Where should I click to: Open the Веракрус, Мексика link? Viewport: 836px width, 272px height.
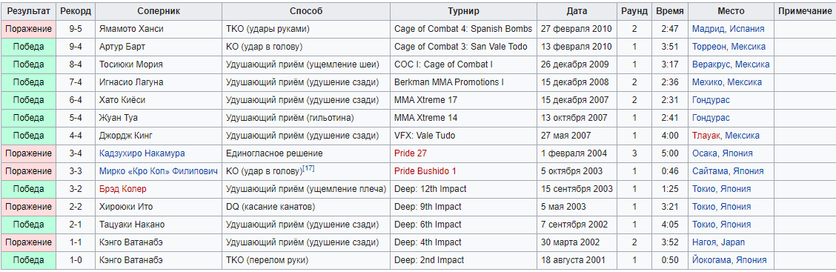pyautogui.click(x=731, y=64)
